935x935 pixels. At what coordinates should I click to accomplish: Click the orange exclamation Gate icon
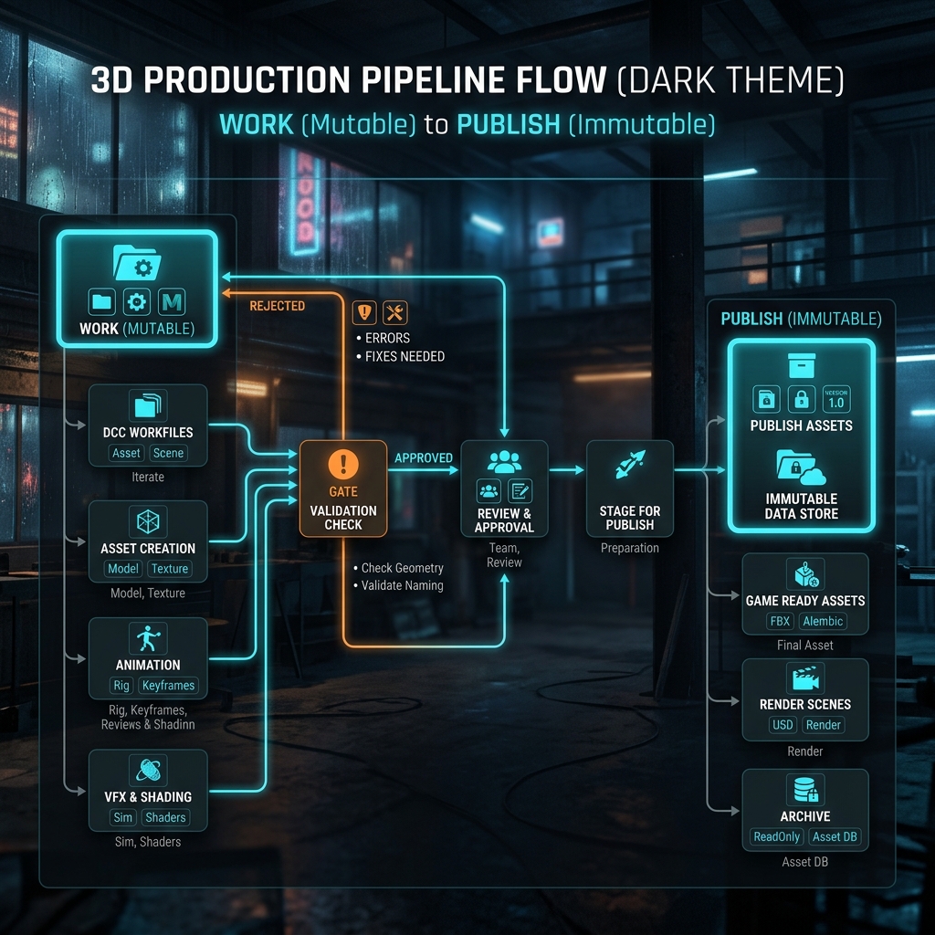tap(343, 464)
